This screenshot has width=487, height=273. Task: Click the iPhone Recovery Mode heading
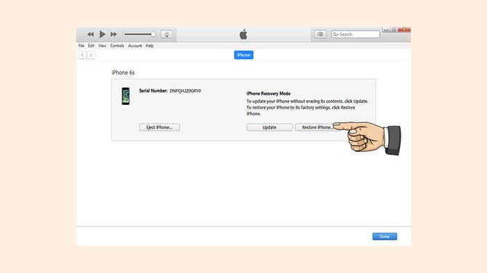[x=269, y=93]
